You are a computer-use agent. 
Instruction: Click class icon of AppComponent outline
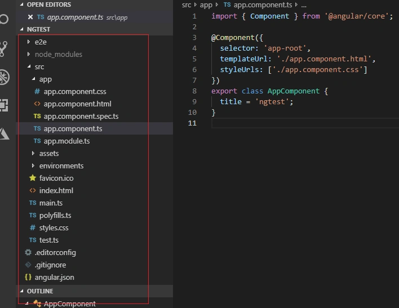37,303
